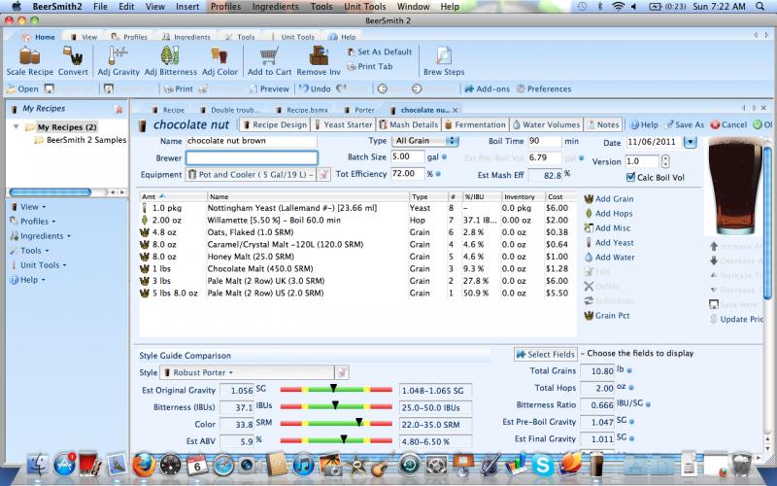
Task: Open the Yeast Starter tab
Action: click(x=343, y=125)
